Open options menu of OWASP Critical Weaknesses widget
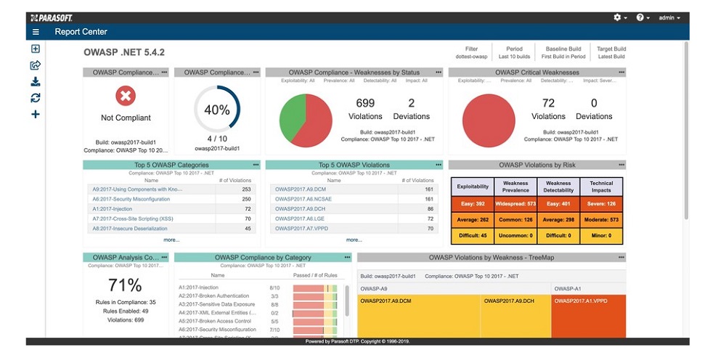726x363 pixels. pyautogui.click(x=621, y=72)
